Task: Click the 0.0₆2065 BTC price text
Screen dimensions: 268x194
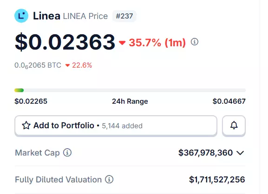Action: tap(38, 65)
